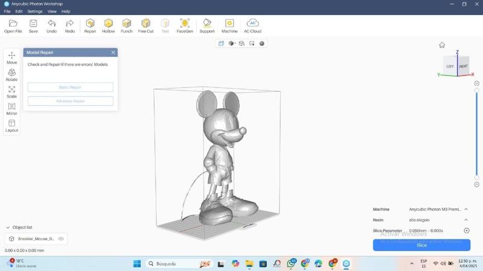Open the FaceGen tool
This screenshot has height=271, width=483.
coord(185,26)
